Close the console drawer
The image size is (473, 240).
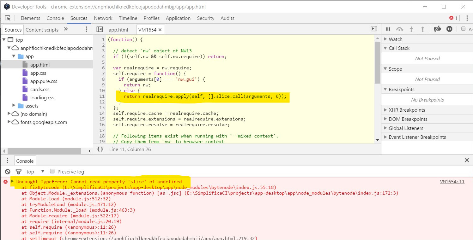467,160
